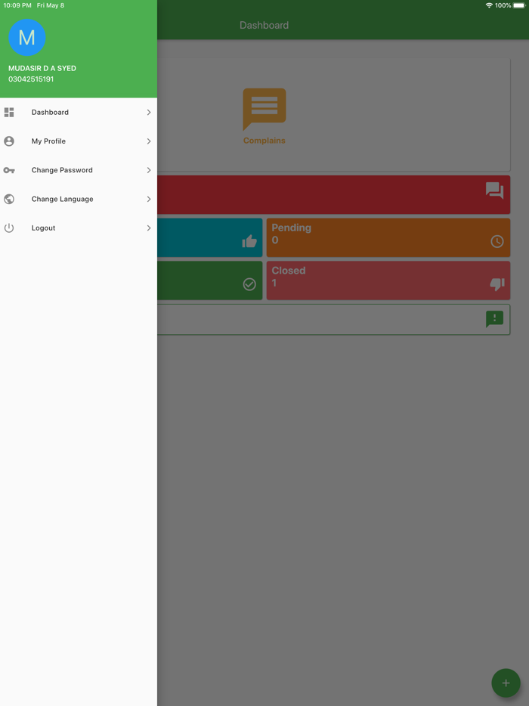Open the Pending complaints card
This screenshot has width=529, height=706.
(x=388, y=238)
